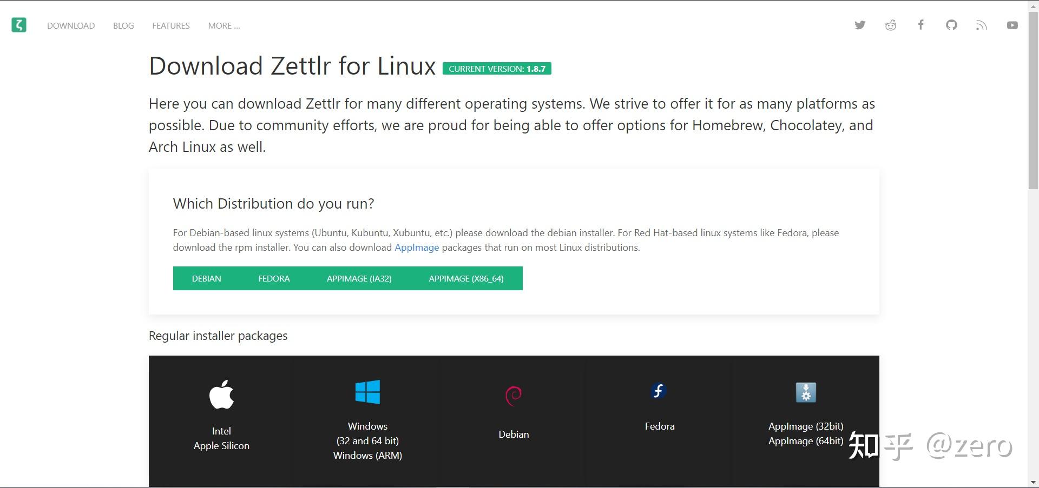Go to the BLOG page

[123, 25]
